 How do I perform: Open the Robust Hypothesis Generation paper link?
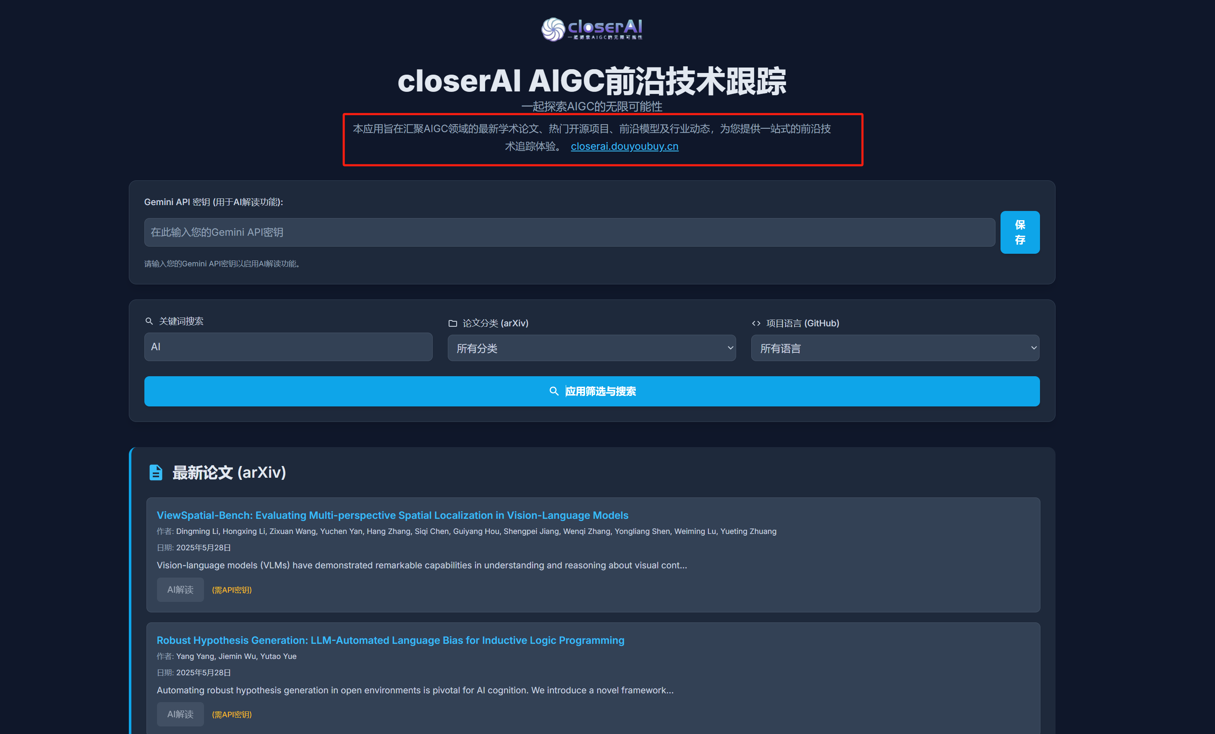391,640
